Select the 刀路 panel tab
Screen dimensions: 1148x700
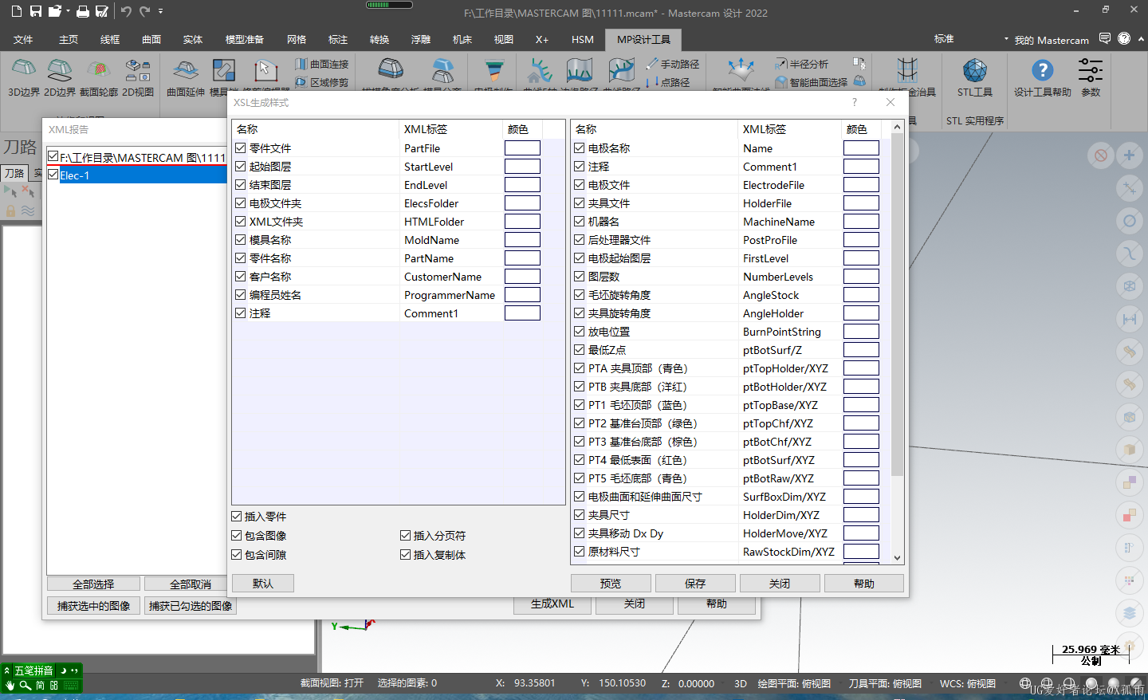coord(14,173)
